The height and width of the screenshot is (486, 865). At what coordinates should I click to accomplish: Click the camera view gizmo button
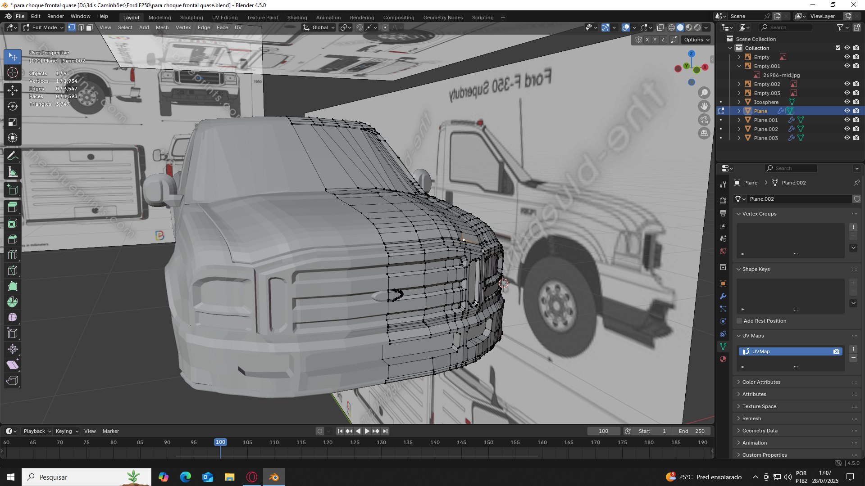coord(704,120)
